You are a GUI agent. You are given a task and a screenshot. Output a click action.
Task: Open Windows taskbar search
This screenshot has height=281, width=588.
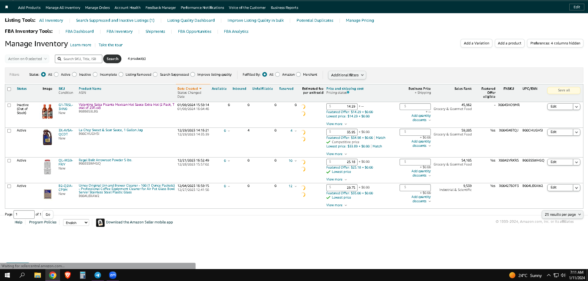[22, 275]
